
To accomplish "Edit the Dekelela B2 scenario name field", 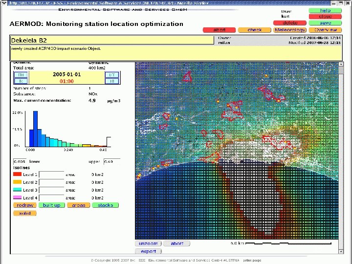I will [x=112, y=41].
